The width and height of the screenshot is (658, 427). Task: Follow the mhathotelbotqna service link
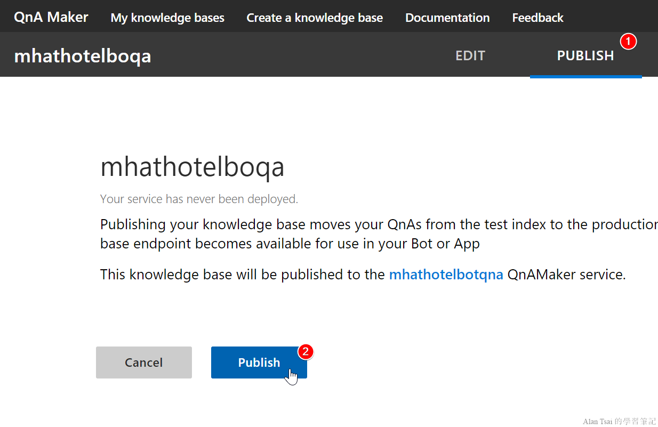[x=446, y=275]
